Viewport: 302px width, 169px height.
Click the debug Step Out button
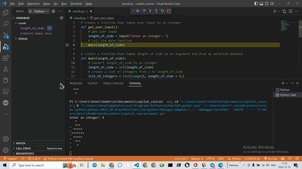[x=156, y=11]
